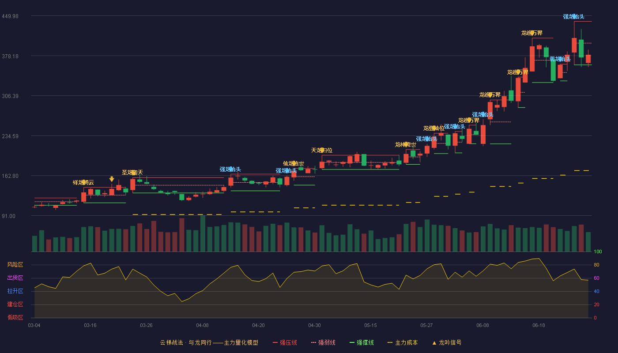Image resolution: width=618 pixels, height=353 pixels.
Task: Click the 378.18 price axis label
Action: (10, 56)
